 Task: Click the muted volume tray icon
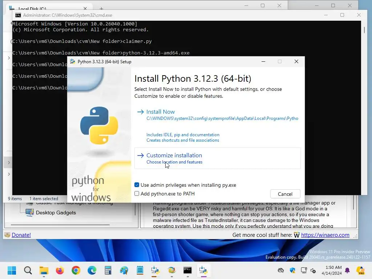click(313, 270)
